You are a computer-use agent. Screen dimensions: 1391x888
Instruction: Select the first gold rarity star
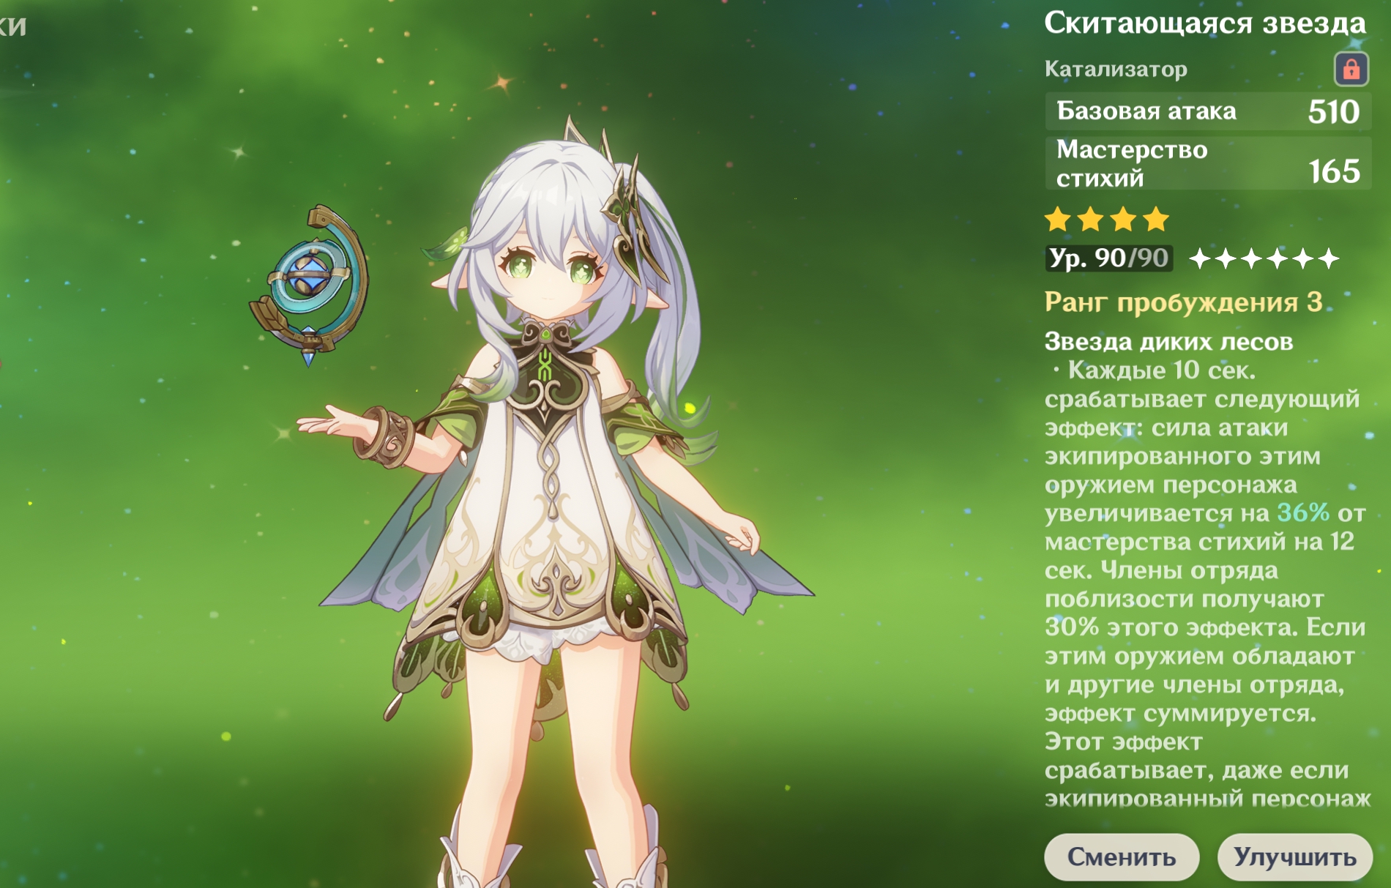[1057, 219]
